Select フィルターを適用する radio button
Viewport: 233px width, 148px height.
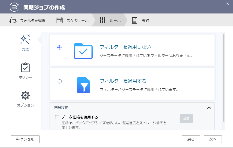pos(60,81)
